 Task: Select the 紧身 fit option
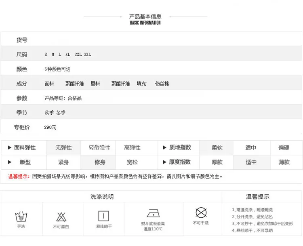[x=63, y=162]
